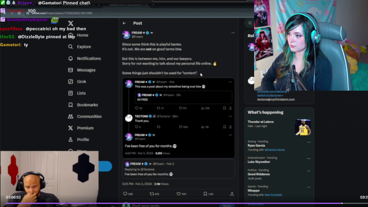Share the donothon tweet

pyautogui.click(x=231, y=108)
